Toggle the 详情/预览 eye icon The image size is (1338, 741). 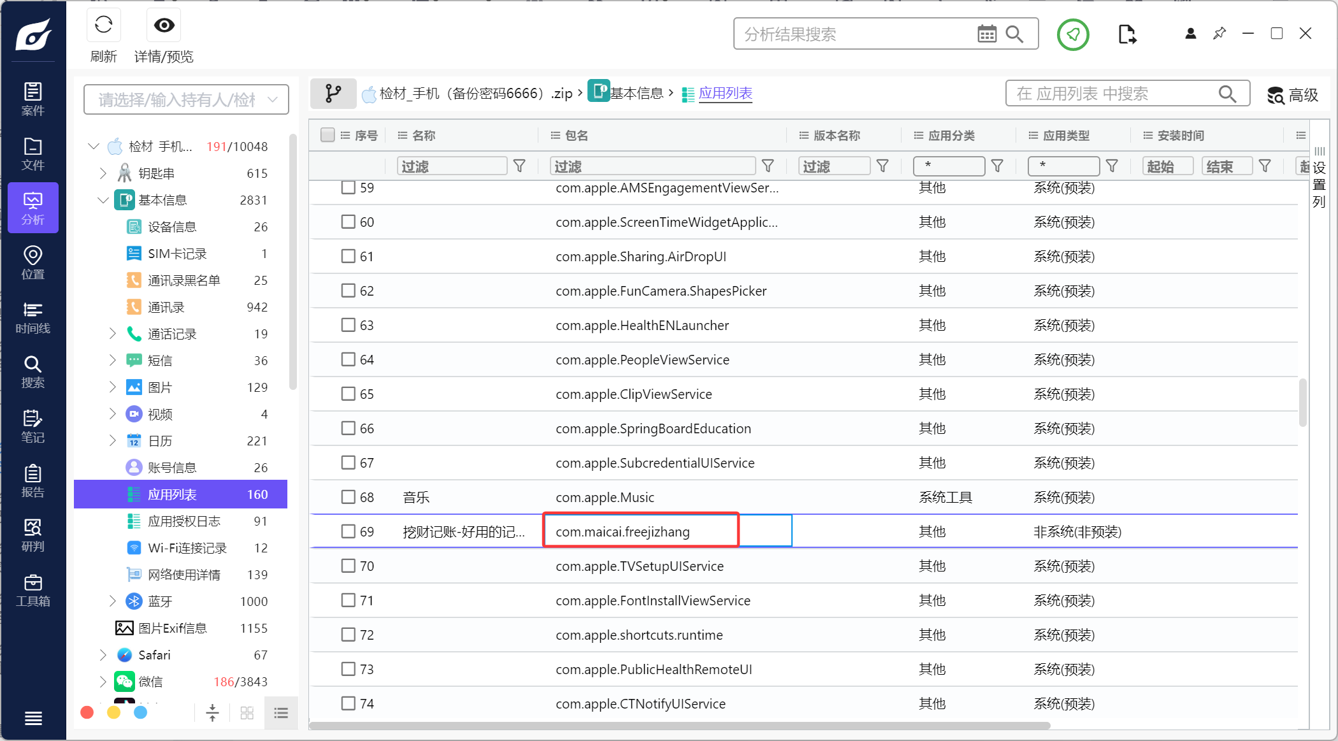(164, 26)
